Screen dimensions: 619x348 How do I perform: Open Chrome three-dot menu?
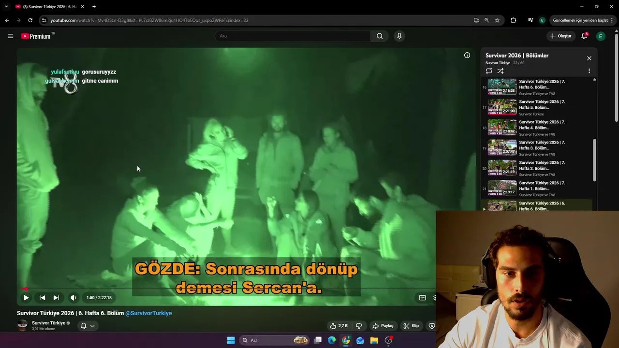tap(612, 20)
